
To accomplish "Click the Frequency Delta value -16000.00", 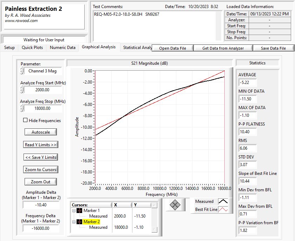I will pyautogui.click(x=41, y=228).
